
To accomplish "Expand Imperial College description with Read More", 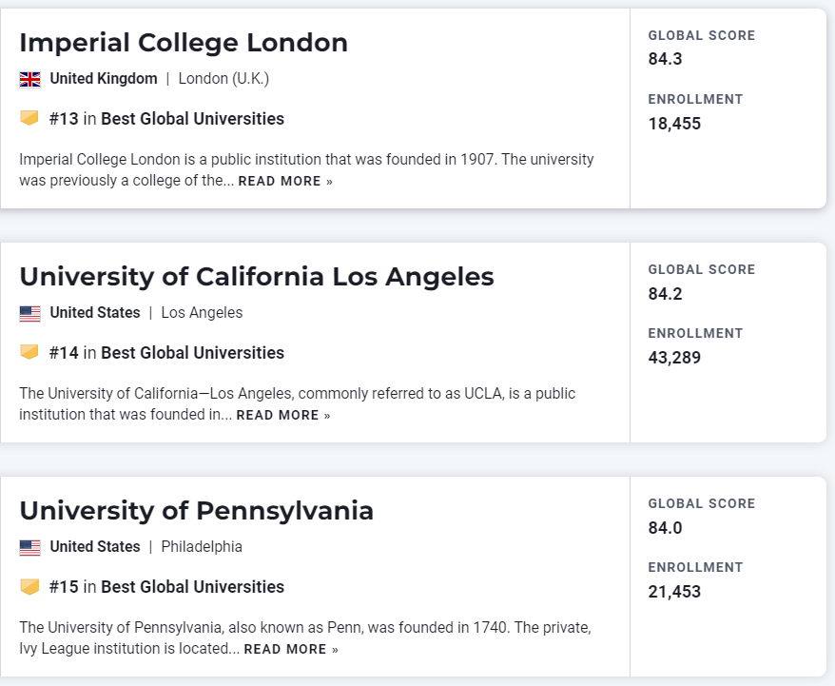I will (285, 181).
